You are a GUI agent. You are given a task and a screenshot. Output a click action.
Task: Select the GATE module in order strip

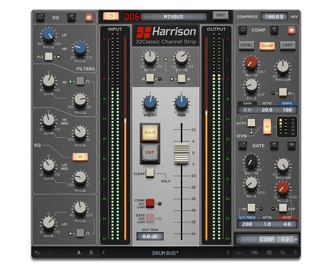click(x=249, y=239)
